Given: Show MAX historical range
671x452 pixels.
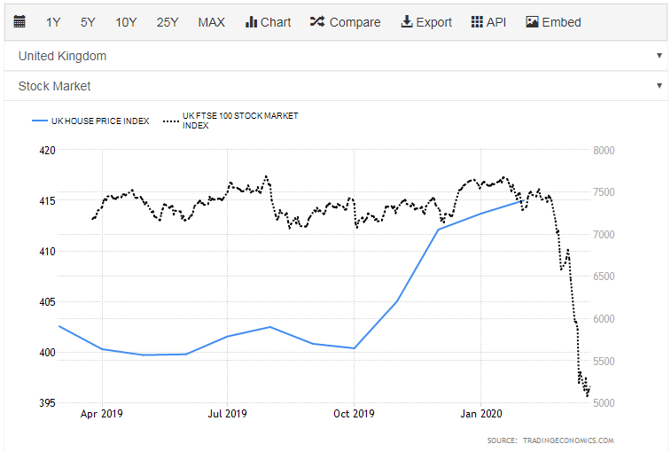Looking at the screenshot, I should pyautogui.click(x=211, y=22).
